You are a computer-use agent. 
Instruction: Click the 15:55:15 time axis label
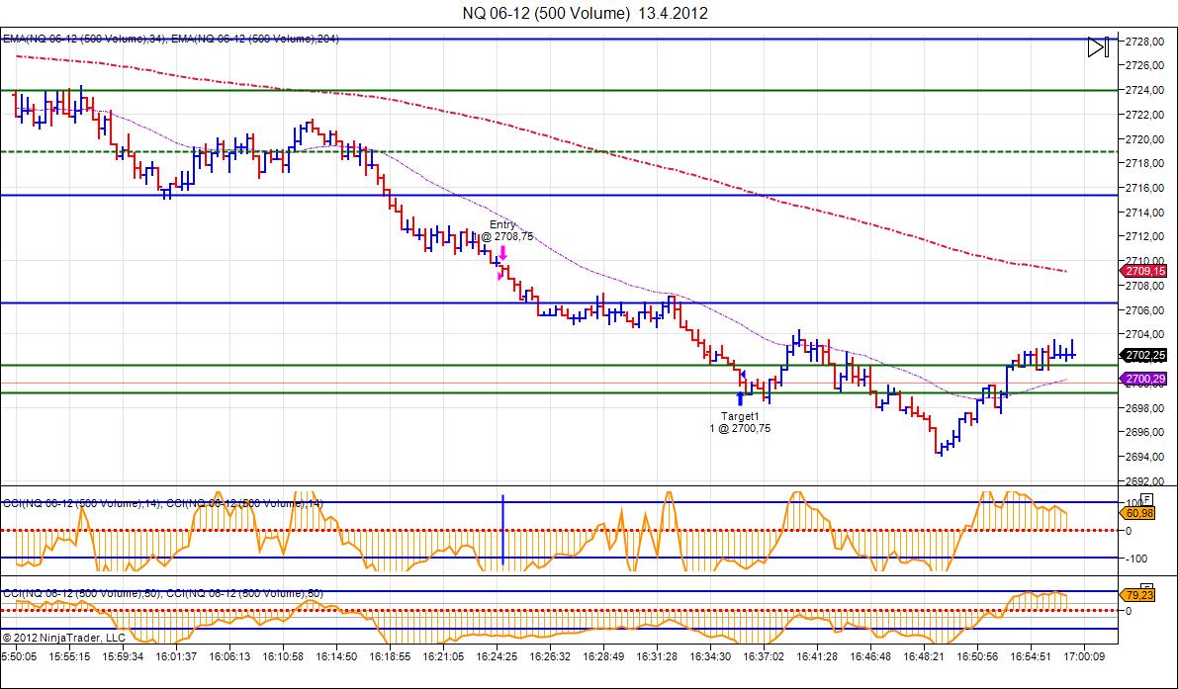coord(68,656)
